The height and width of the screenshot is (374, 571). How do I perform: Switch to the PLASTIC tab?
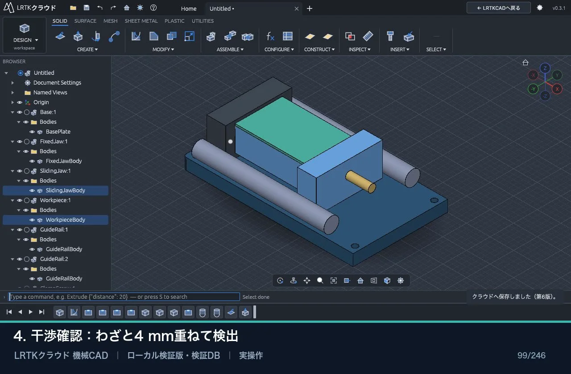coord(174,21)
